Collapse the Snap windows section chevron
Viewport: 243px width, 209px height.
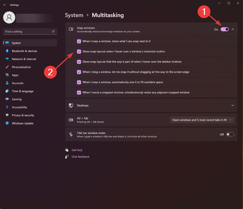click(x=232, y=29)
